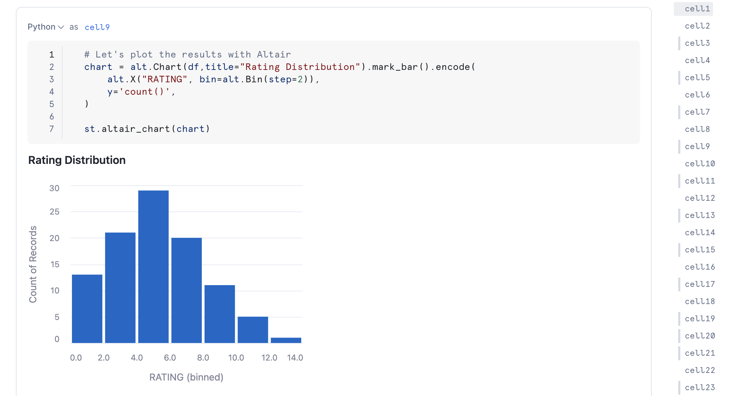Click the tallest bar in the histogram

click(153, 267)
